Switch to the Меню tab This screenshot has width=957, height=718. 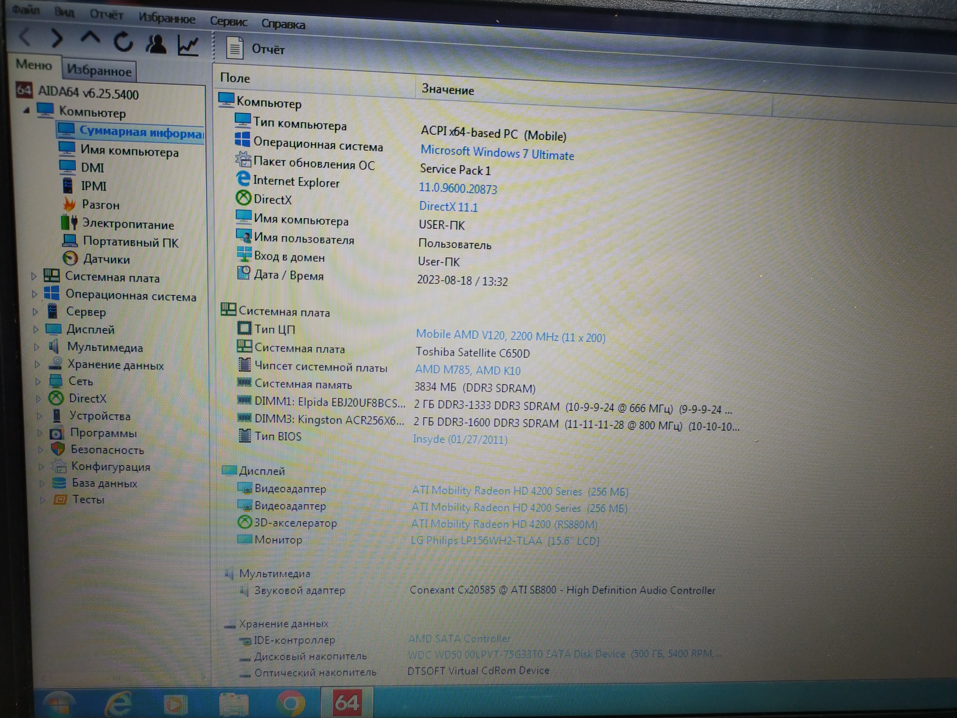(x=34, y=65)
